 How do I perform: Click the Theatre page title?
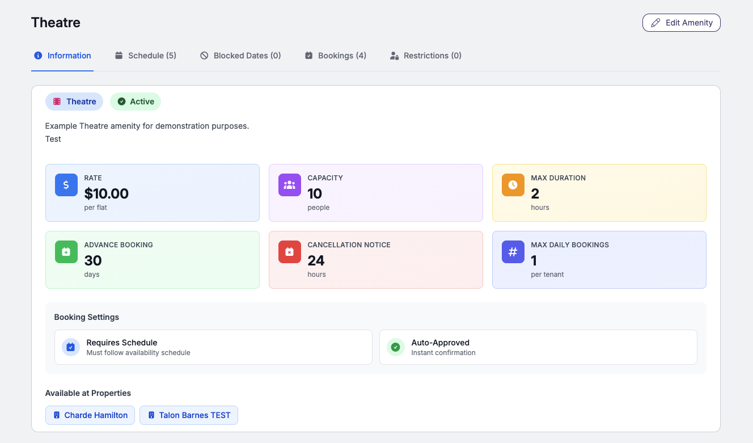coord(56,23)
